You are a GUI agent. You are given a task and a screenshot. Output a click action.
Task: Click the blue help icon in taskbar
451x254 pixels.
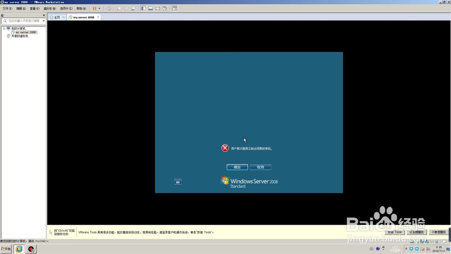[x=378, y=249]
